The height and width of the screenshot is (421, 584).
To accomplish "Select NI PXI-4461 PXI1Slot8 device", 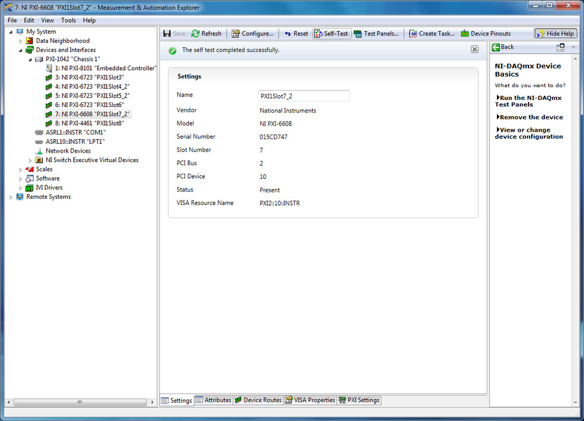I will click(85, 123).
